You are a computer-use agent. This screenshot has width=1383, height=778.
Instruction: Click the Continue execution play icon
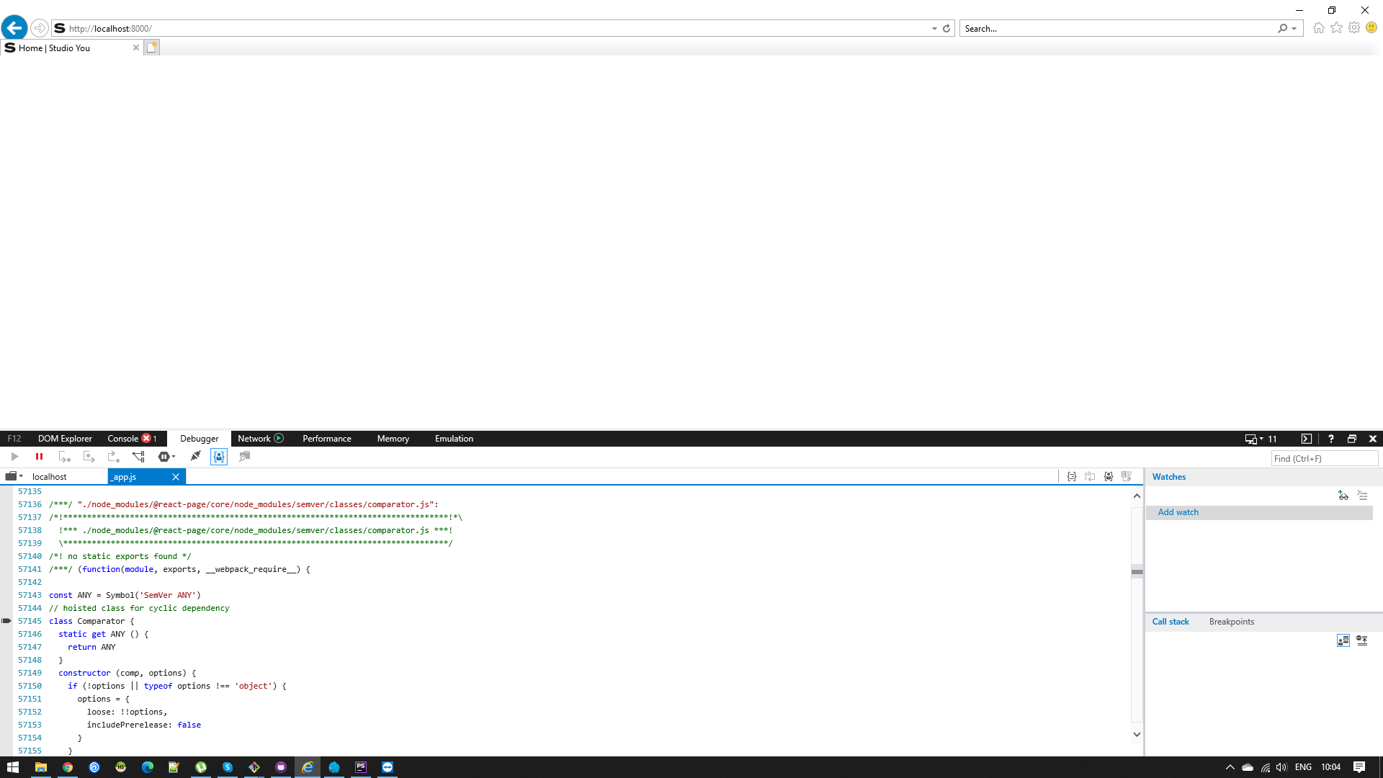[x=14, y=457]
